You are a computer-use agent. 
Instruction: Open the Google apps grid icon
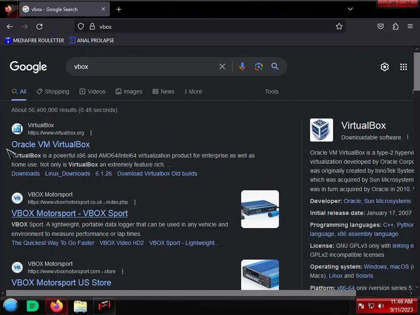[404, 67]
